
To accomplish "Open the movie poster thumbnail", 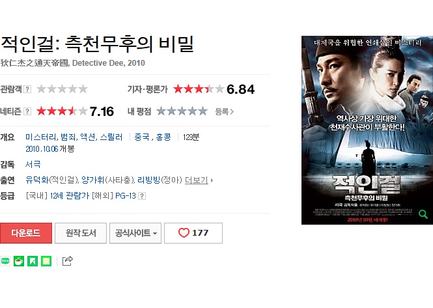I will [x=367, y=130].
